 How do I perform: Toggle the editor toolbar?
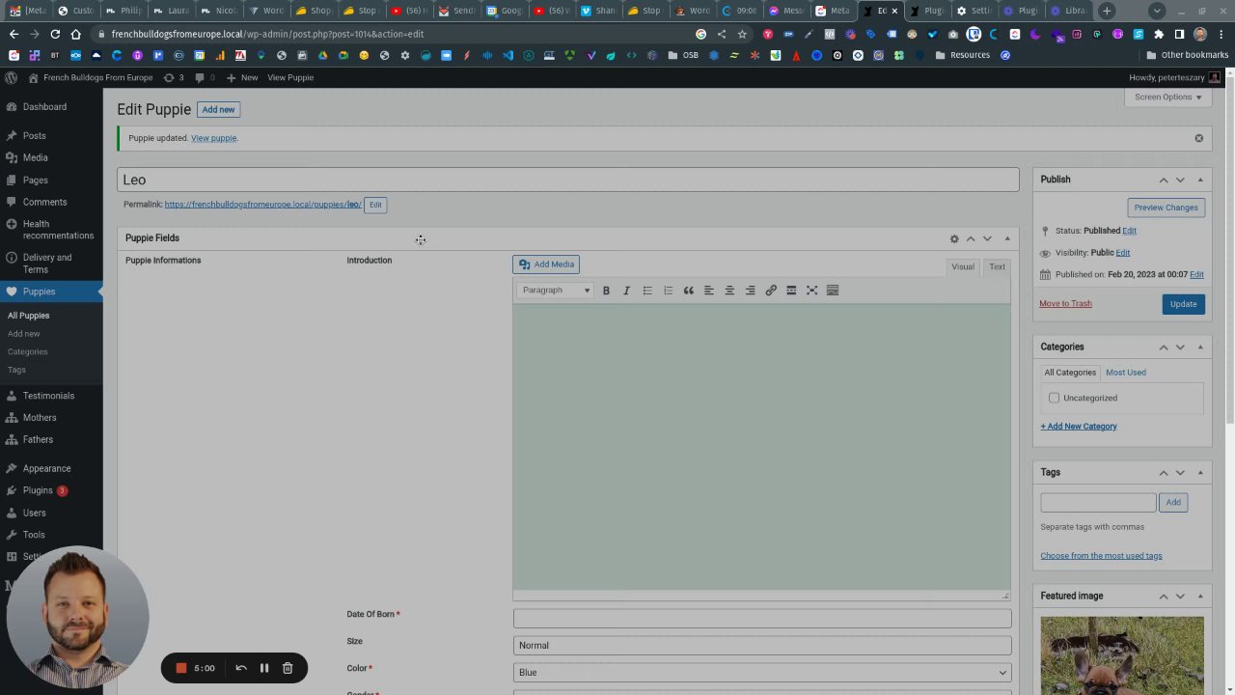833,291
